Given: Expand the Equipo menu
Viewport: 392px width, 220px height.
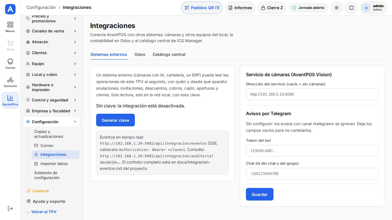Looking at the screenshot, I should click(51, 64).
